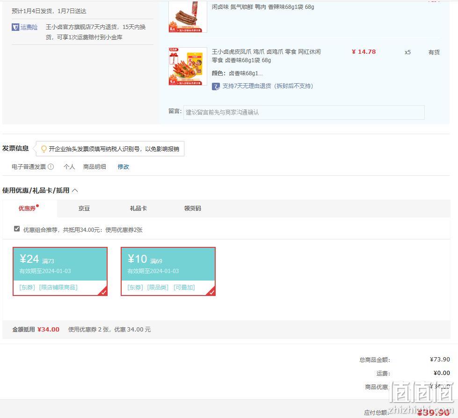This screenshot has width=458, height=418.
Task: Click the 颜色: 卤香味68g1 attribute text
Action: pyautogui.click(x=237, y=73)
